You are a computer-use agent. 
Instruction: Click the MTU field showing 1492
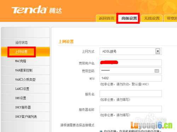[x=131, y=78]
